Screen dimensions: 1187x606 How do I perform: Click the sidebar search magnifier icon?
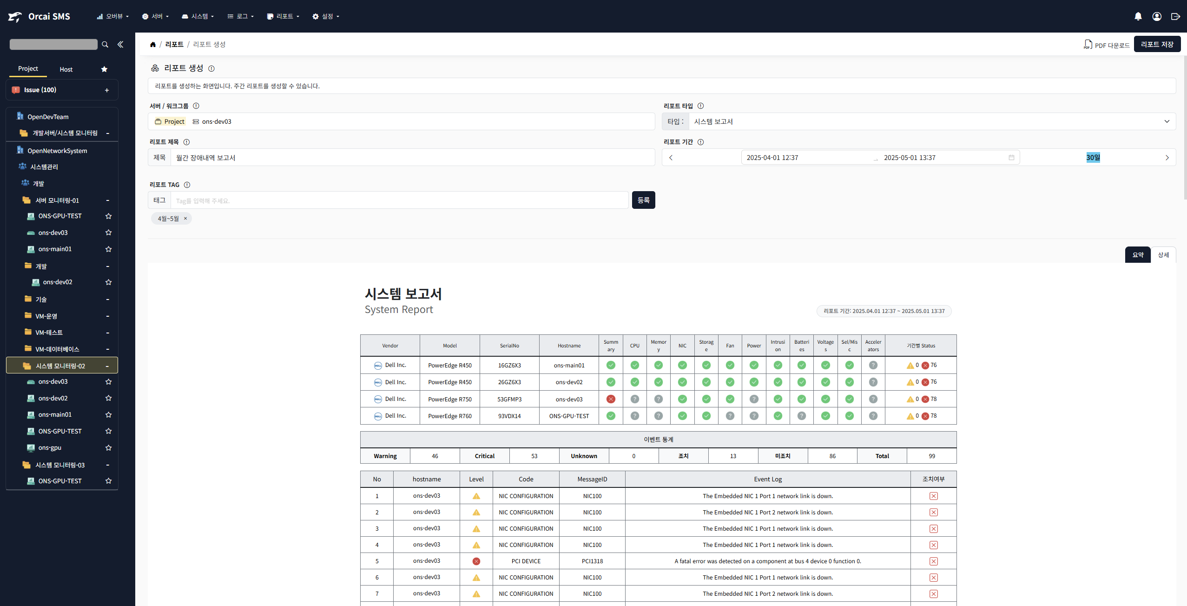tap(105, 44)
